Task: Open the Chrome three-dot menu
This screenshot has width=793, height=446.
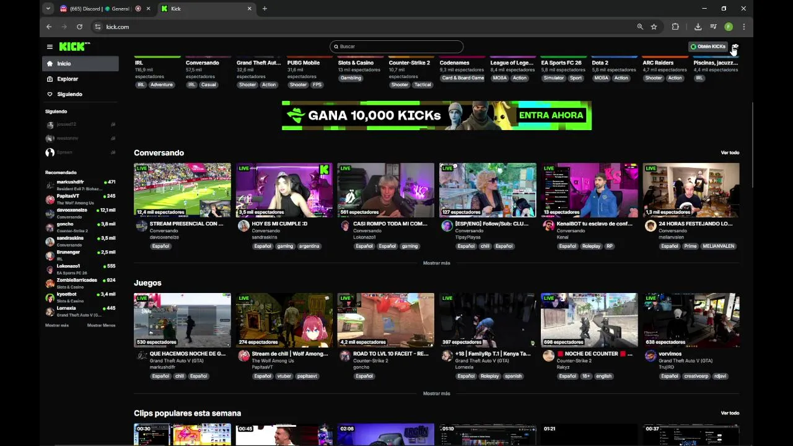Action: point(743,27)
